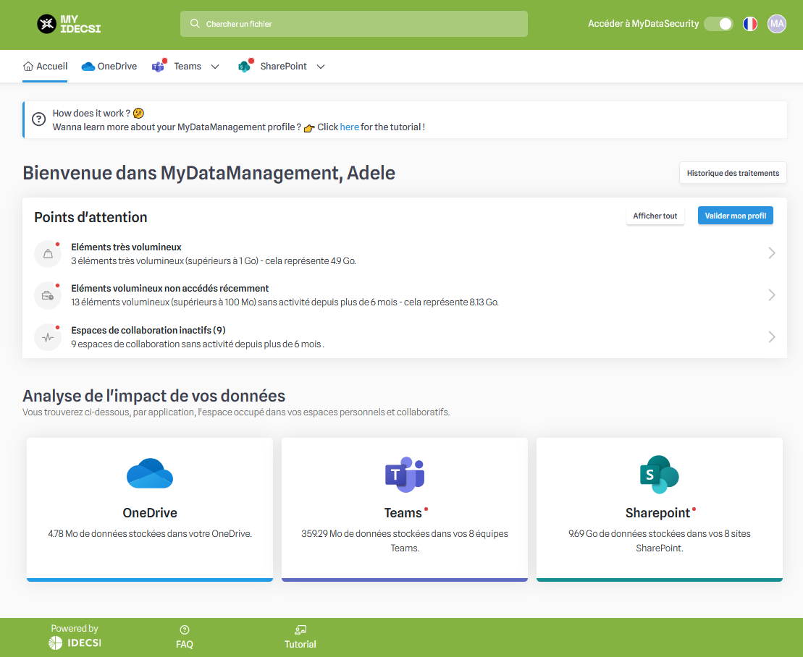The width and height of the screenshot is (803, 657).
Task: Click the Teams icon in navigation bar
Action: (159, 66)
